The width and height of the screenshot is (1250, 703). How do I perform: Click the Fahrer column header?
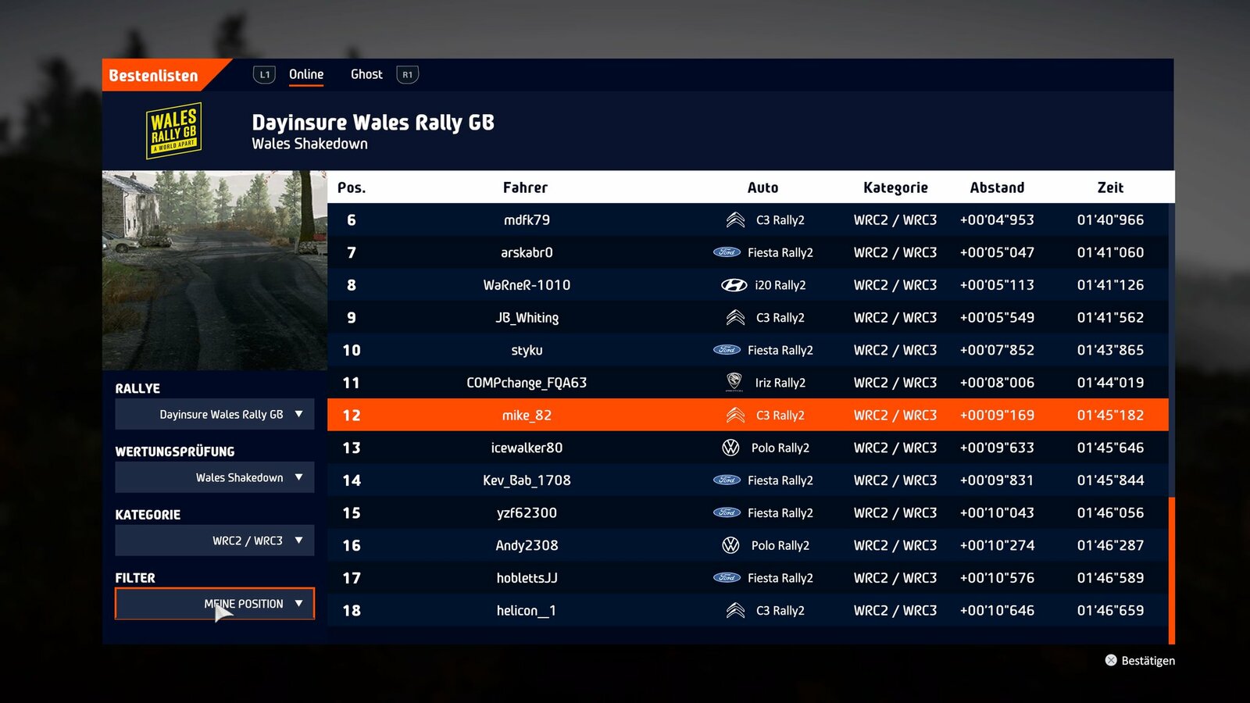click(x=525, y=187)
